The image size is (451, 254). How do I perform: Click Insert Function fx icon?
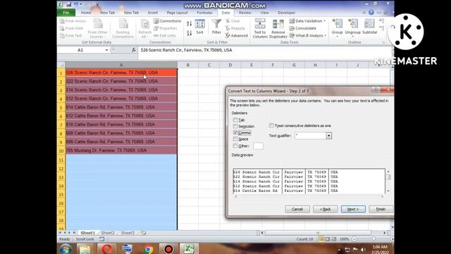pyautogui.click(x=133, y=50)
